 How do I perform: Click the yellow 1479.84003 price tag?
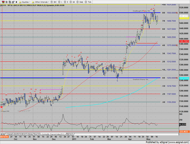point(184,18)
